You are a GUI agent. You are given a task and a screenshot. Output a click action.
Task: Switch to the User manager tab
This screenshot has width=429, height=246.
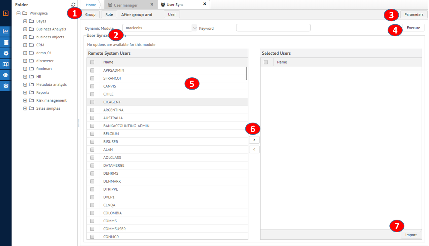coord(126,5)
